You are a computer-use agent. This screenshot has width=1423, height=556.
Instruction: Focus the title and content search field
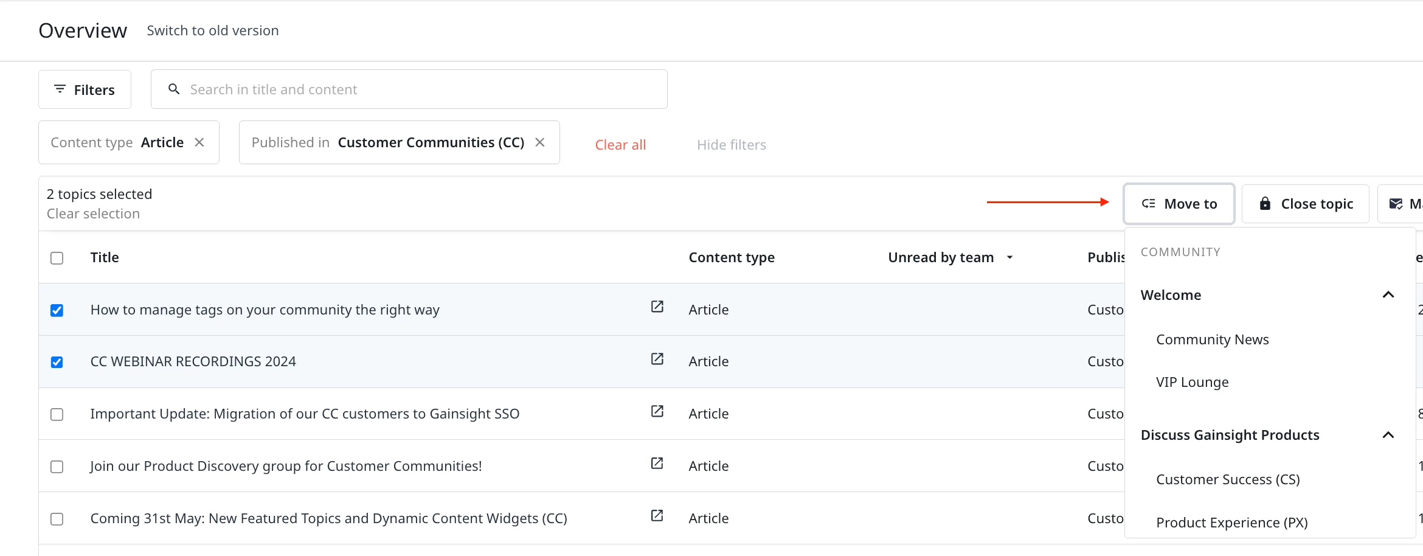pyautogui.click(x=420, y=89)
